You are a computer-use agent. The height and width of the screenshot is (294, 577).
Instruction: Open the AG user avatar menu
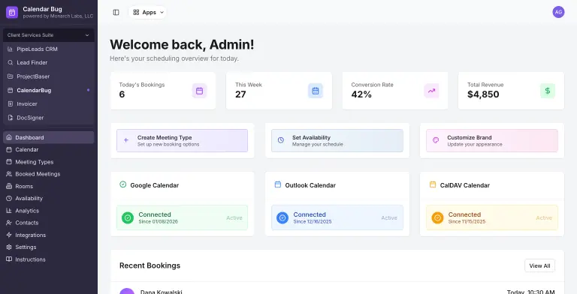pyautogui.click(x=558, y=12)
